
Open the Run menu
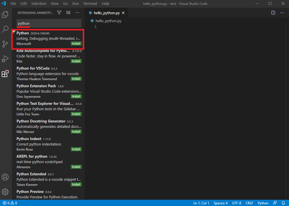point(75,3)
